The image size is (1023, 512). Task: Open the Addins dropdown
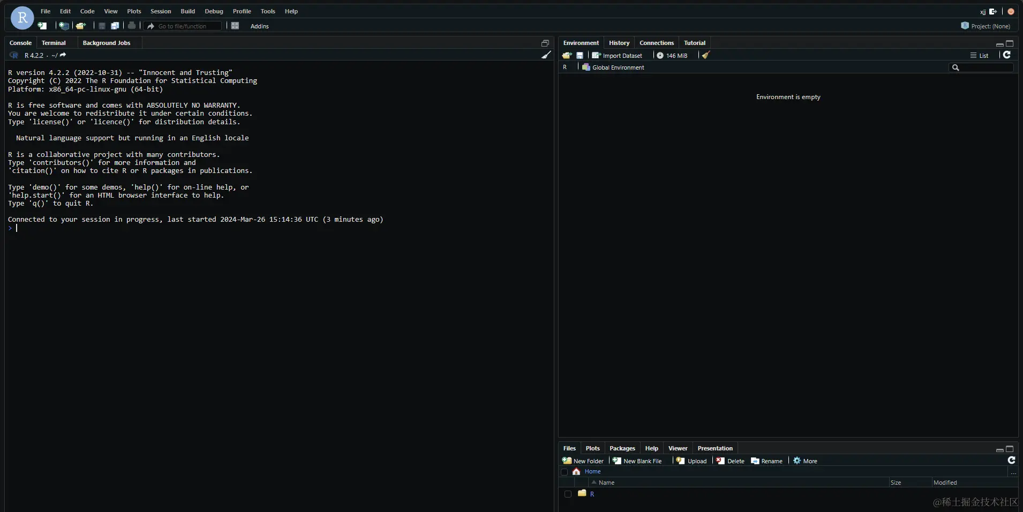[260, 26]
